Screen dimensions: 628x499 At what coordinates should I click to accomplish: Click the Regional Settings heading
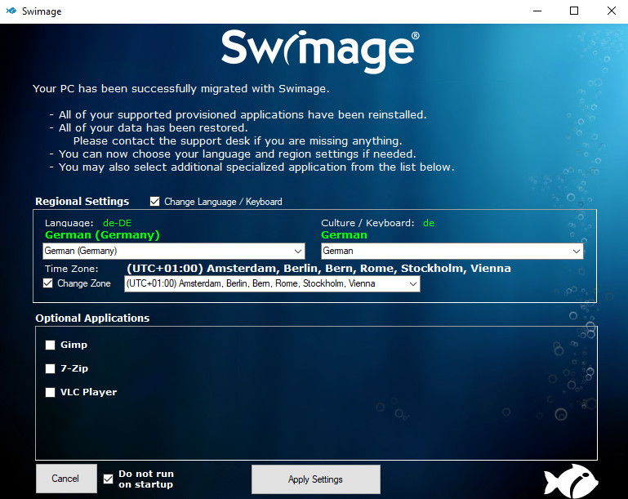click(x=82, y=202)
